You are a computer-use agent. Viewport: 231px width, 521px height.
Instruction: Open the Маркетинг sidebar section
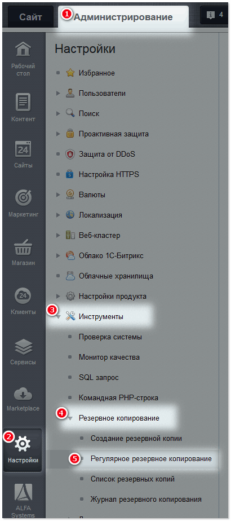[23, 202]
